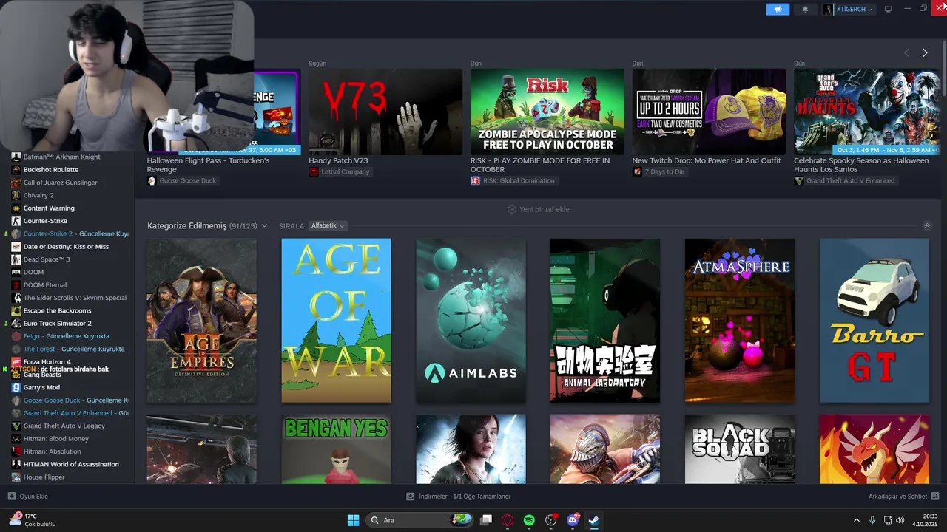Click the DOOM Eternal game icon
This screenshot has height=532, width=947.
16,284
